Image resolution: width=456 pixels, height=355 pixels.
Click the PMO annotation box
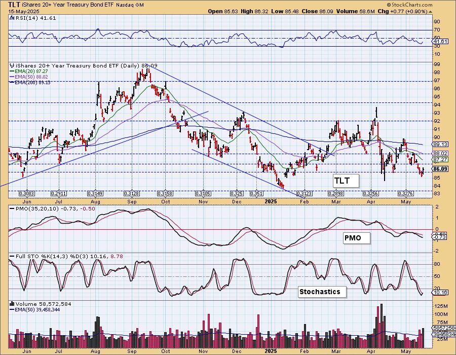[357, 238]
